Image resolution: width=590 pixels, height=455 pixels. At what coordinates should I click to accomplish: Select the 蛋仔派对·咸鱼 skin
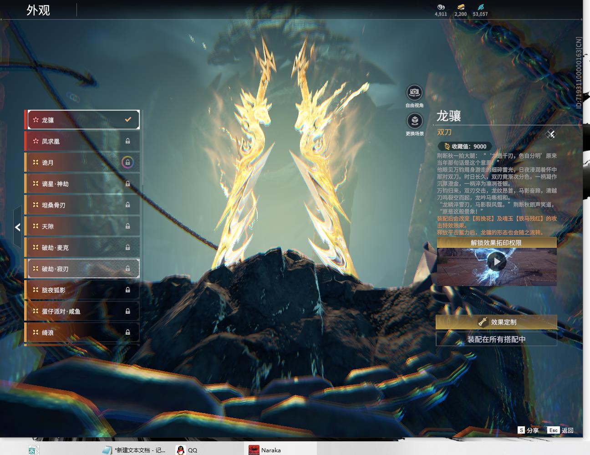[82, 311]
